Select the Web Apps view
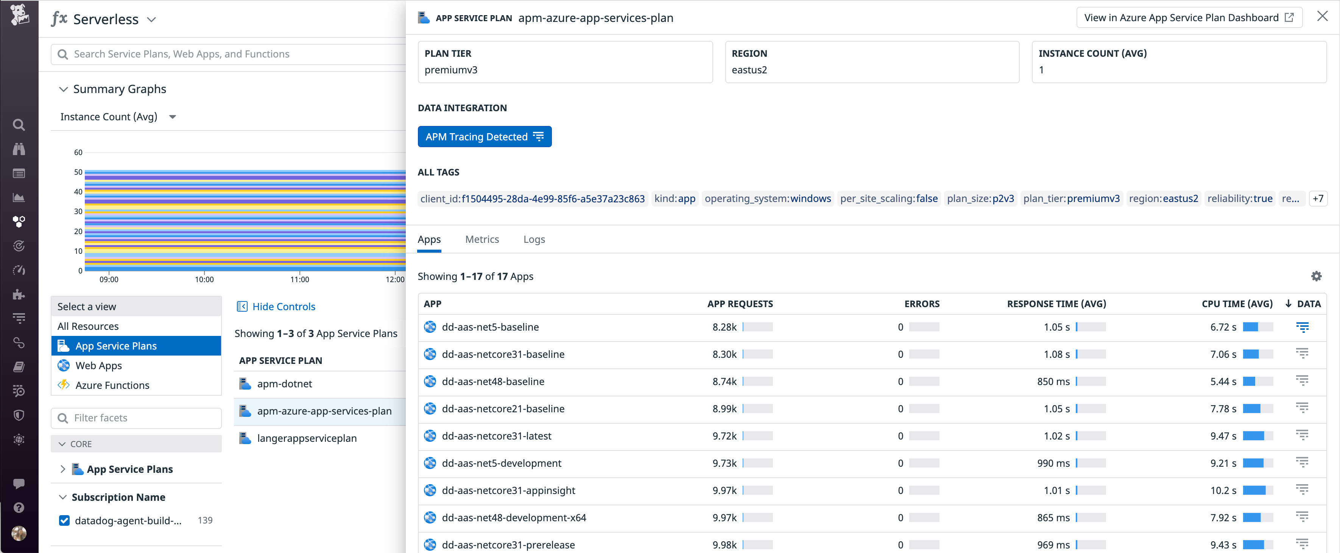Viewport: 1340px width, 553px height. [x=98, y=365]
